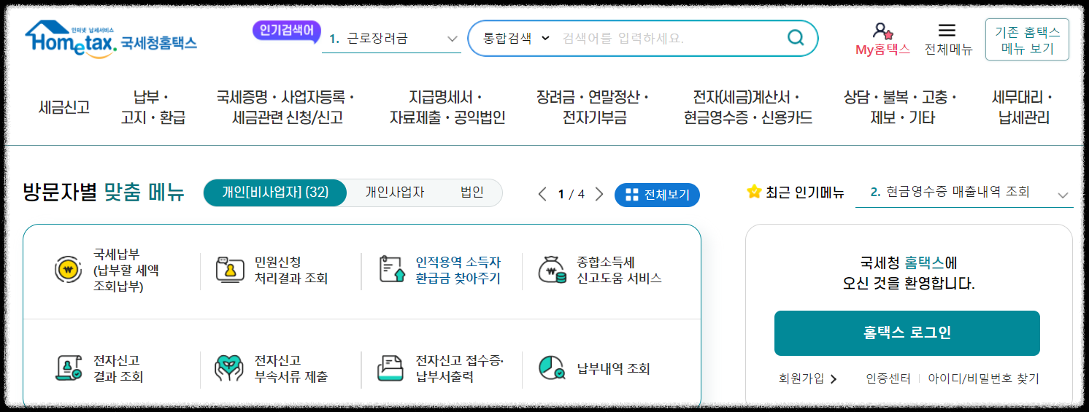
Task: Click the 전자신고 결과 조회 icon
Action: tap(69, 368)
